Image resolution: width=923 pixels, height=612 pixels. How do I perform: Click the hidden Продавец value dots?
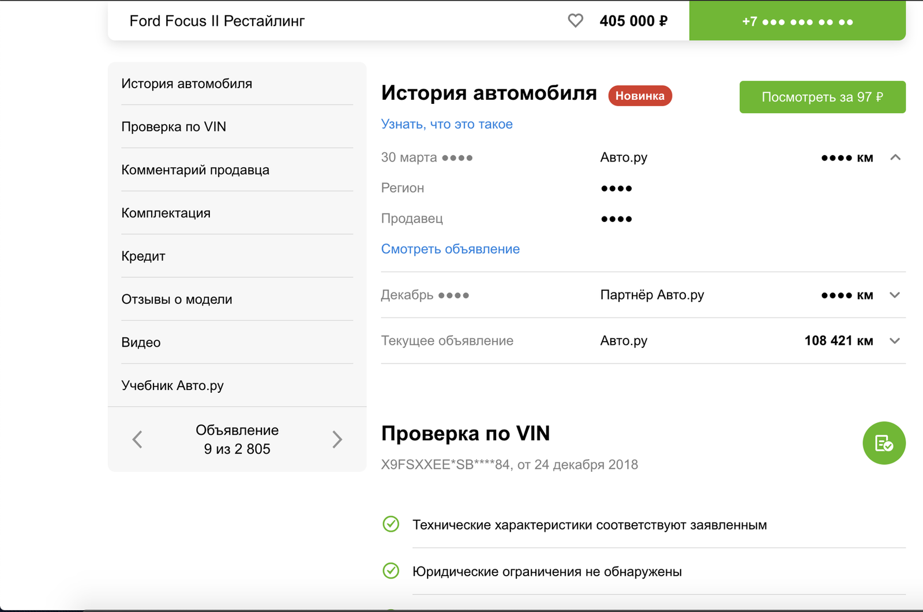pyautogui.click(x=616, y=219)
